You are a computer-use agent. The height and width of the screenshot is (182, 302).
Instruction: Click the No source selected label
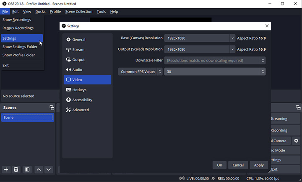pos(18,96)
